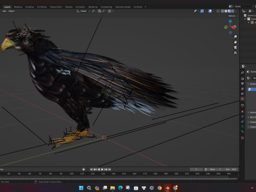Open the Render properties tab
Image resolution: width=256 pixels, height=192 pixels.
242,78
